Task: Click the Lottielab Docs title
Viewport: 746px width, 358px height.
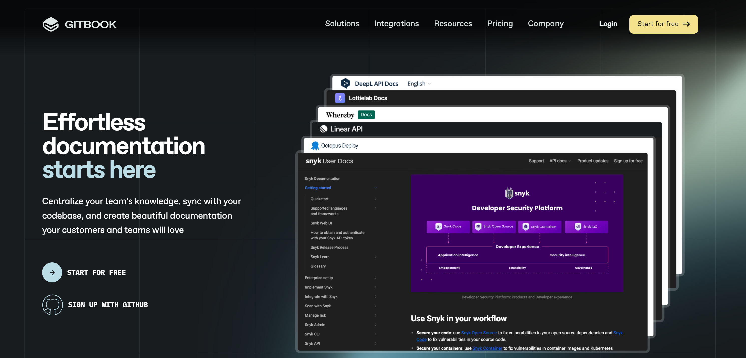Action: (x=368, y=98)
